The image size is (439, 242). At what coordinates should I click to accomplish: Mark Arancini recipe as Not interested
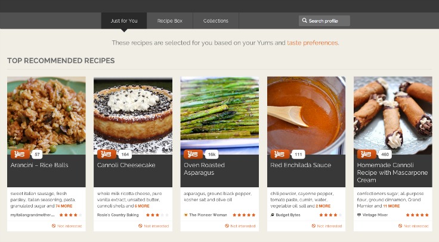pos(67,226)
